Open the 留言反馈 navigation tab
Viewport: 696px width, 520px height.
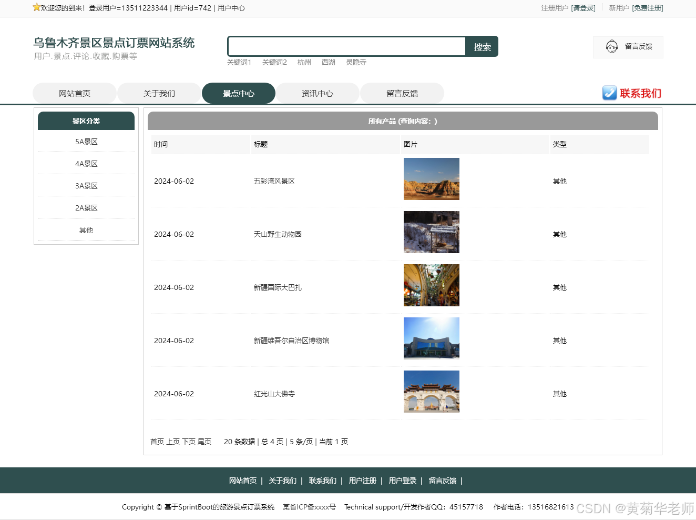(402, 93)
